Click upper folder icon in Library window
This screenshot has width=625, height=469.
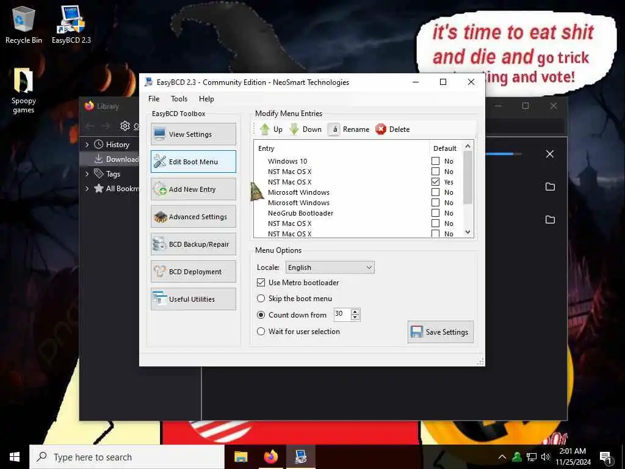(x=550, y=187)
